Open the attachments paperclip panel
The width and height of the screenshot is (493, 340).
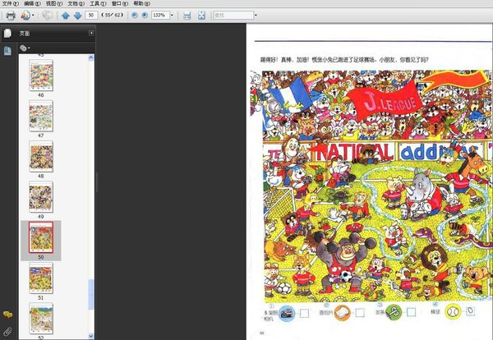click(x=7, y=331)
